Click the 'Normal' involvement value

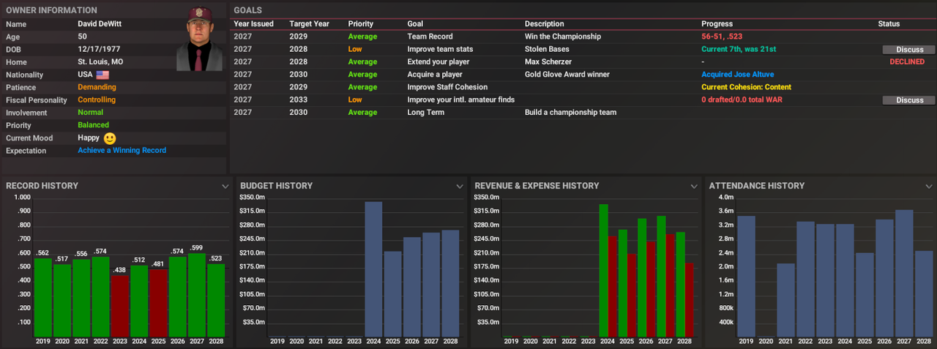91,113
